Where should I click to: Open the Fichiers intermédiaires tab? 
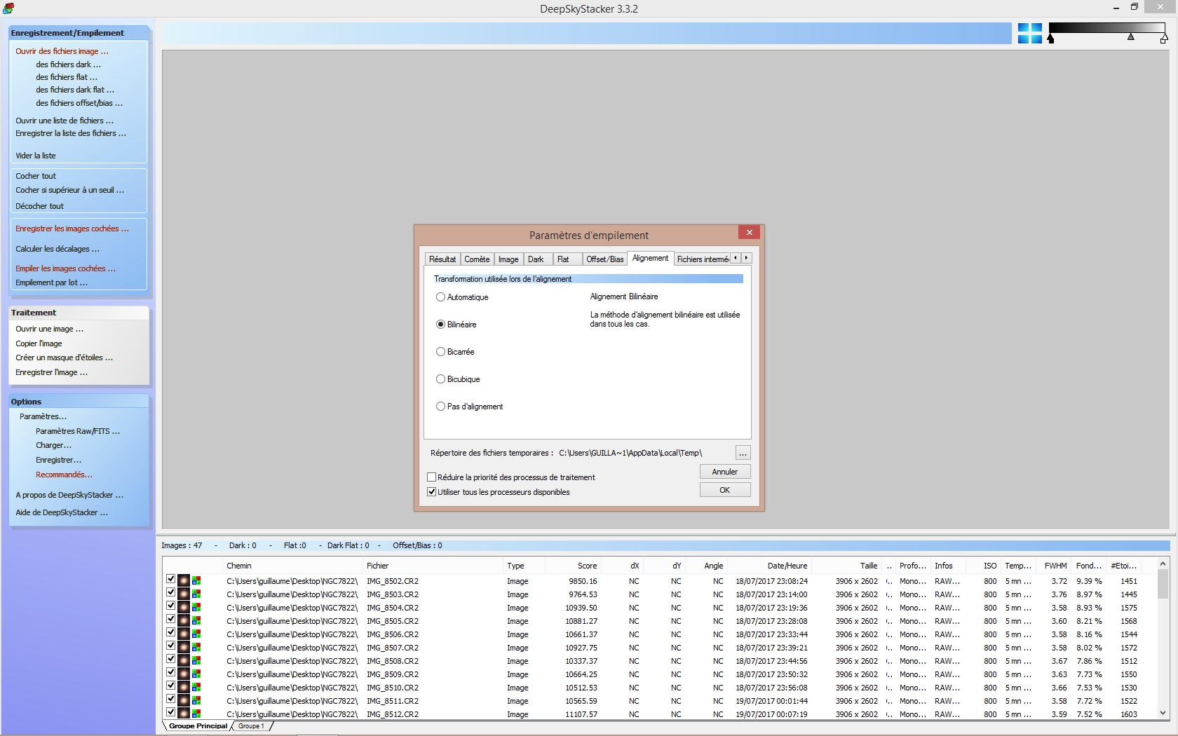[x=702, y=259]
